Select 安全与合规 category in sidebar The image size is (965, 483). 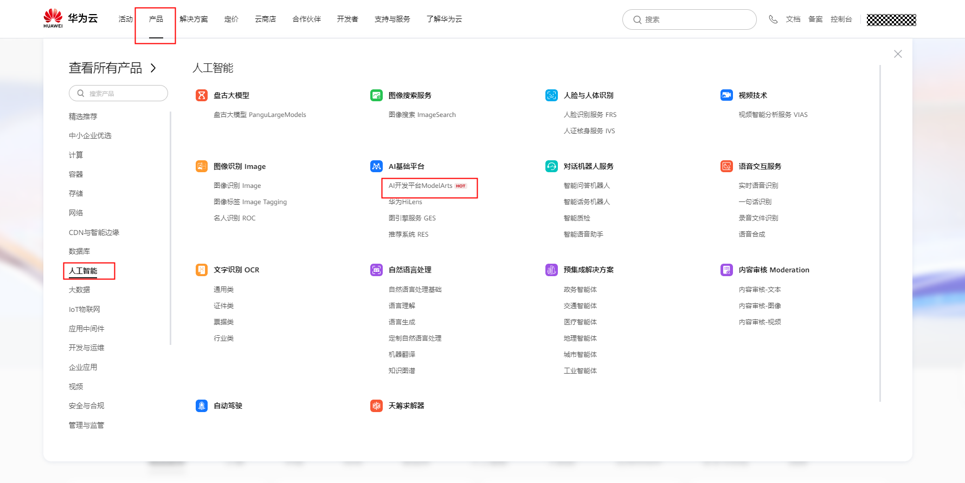pos(86,406)
